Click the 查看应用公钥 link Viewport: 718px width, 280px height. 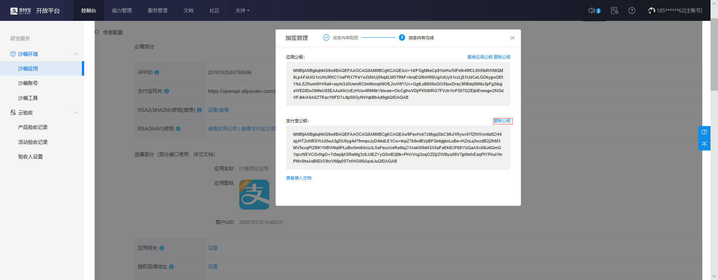point(223,129)
